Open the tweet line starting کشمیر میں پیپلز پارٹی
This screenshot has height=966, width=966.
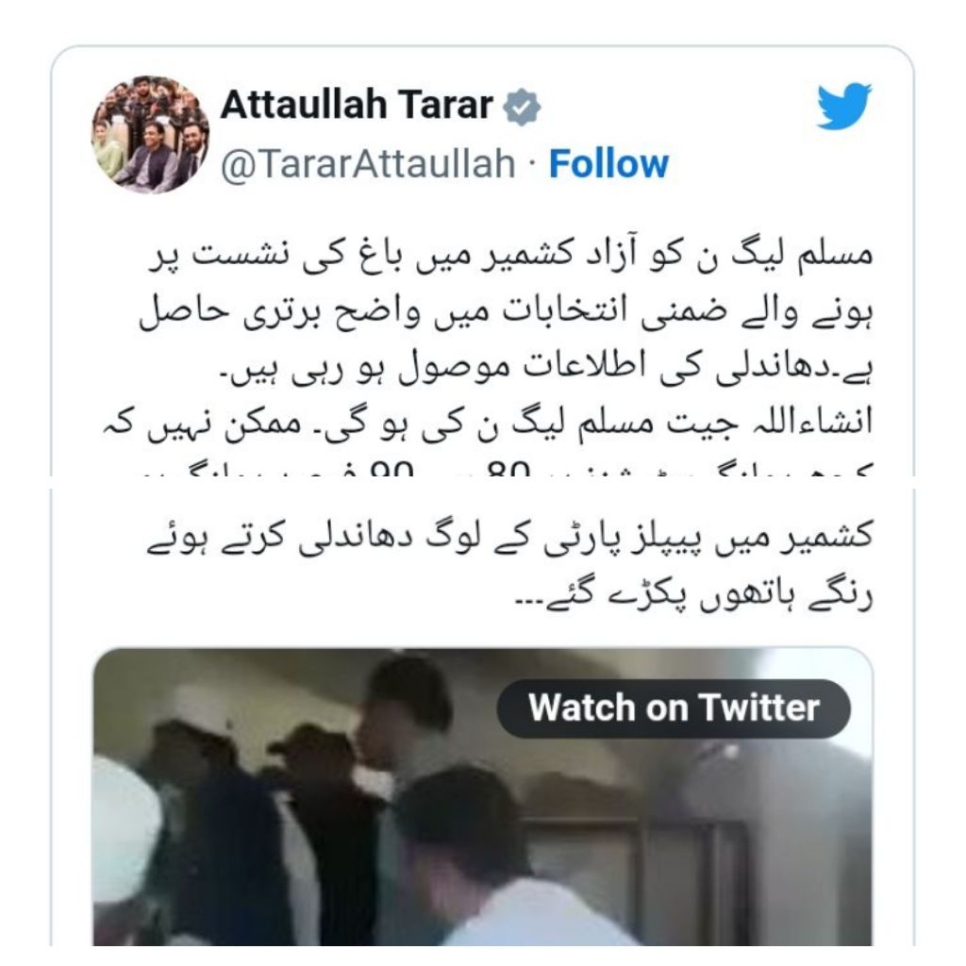tap(510, 537)
